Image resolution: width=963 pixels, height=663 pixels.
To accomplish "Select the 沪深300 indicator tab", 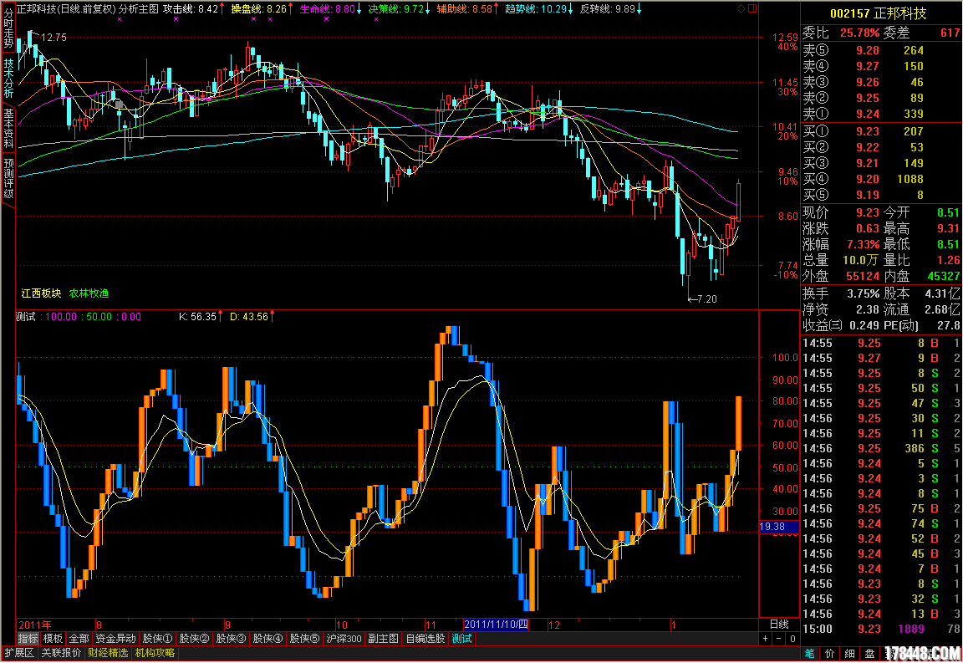I will click(344, 639).
